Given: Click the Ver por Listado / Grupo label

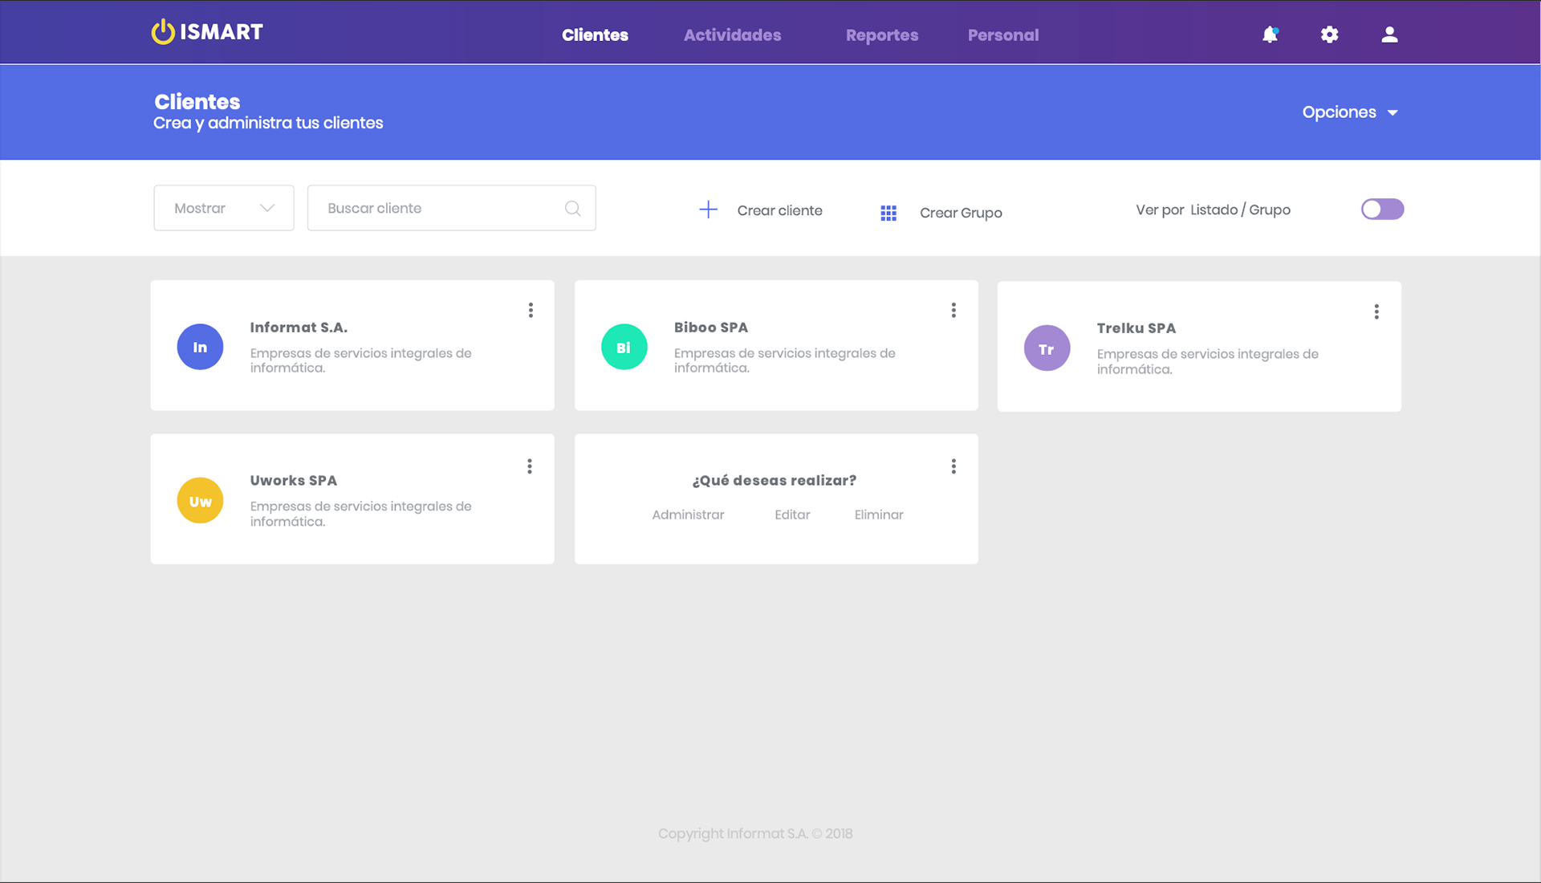Looking at the screenshot, I should 1213,210.
